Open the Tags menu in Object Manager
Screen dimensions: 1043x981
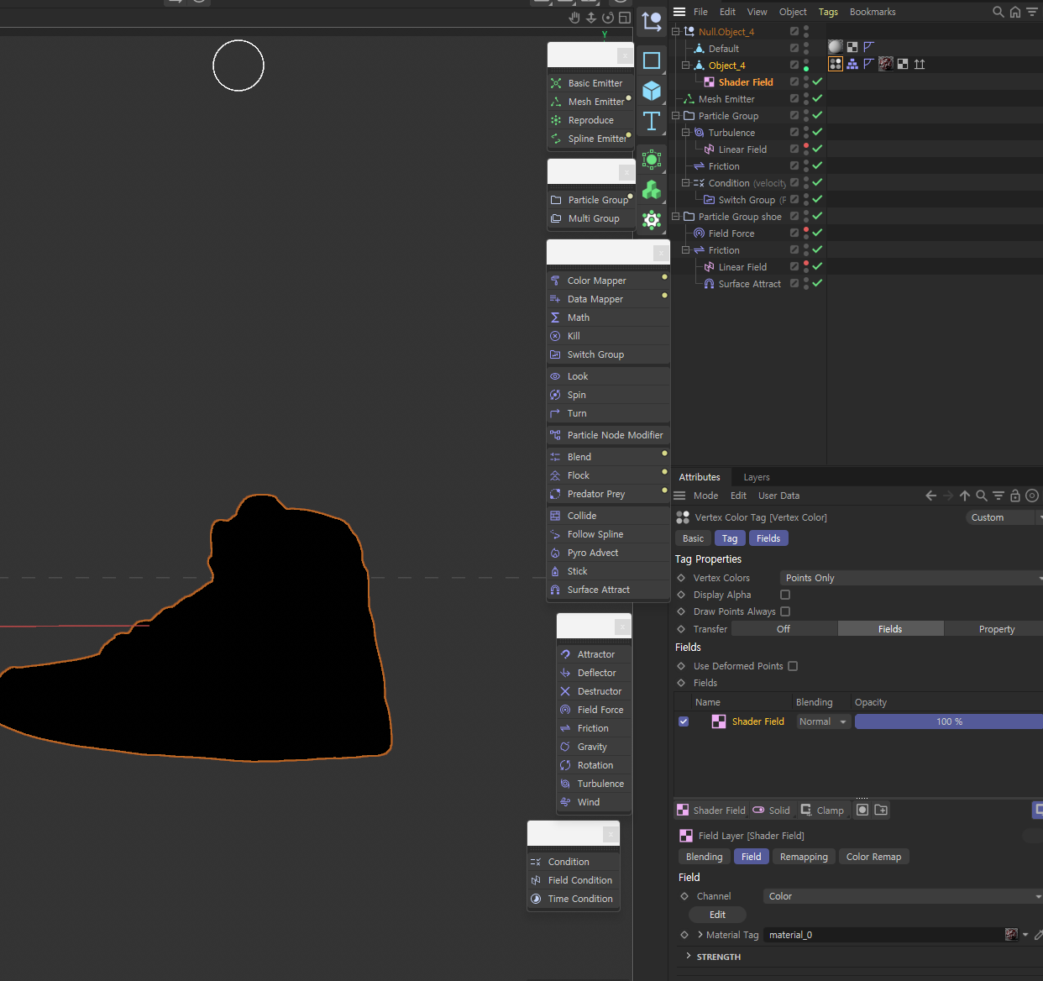point(828,12)
